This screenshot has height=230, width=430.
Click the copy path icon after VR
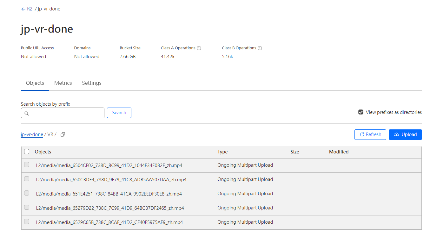tap(63, 134)
